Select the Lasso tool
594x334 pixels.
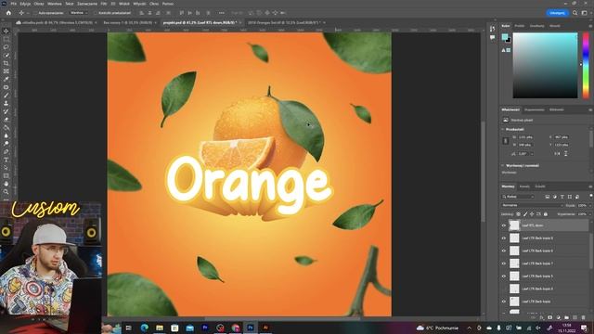click(6, 47)
